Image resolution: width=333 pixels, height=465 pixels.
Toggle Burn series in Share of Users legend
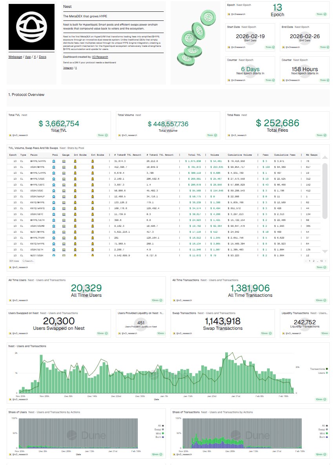coord(160,437)
